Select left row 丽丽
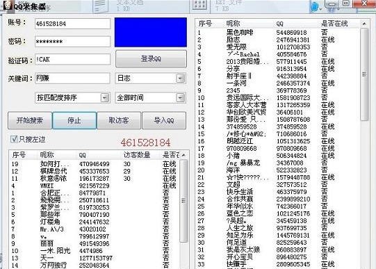376x269 pixels. click(95, 243)
